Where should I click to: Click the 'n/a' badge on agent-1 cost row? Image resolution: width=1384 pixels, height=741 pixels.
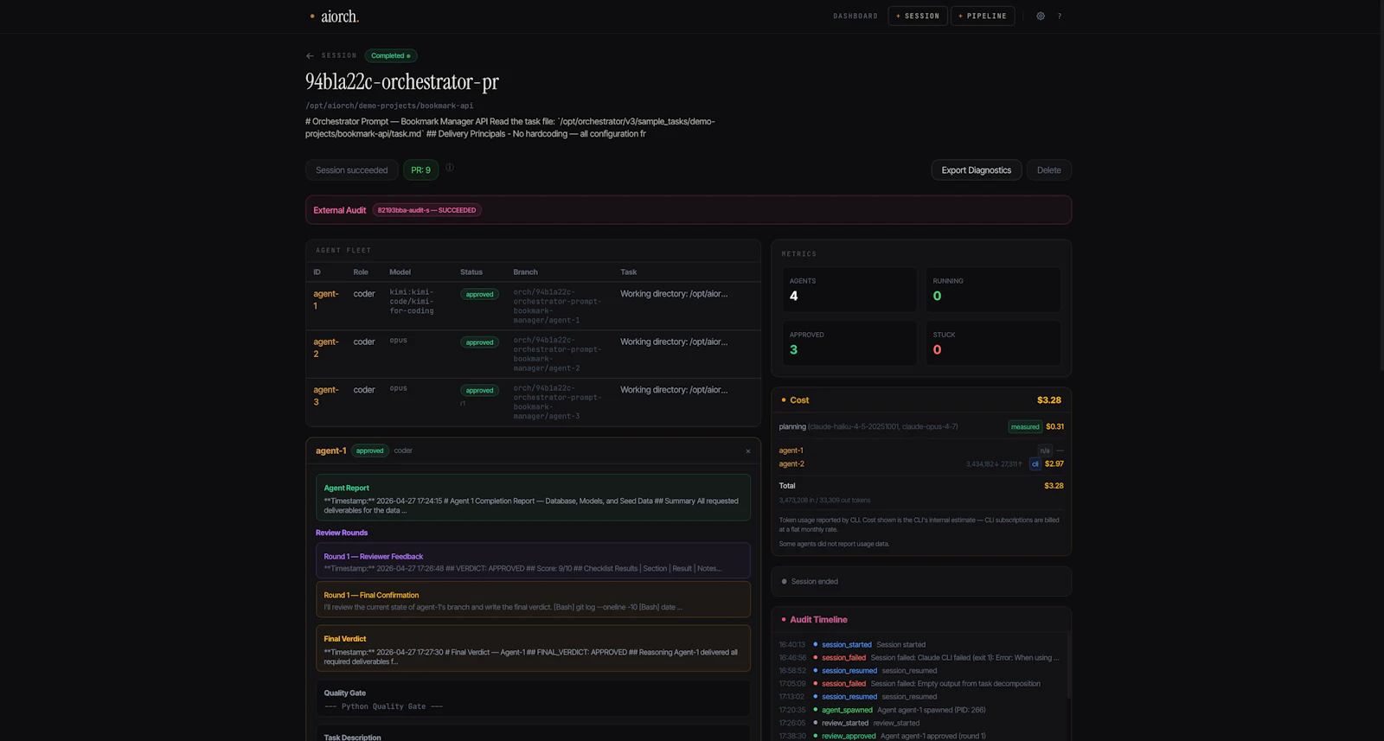pos(1045,450)
